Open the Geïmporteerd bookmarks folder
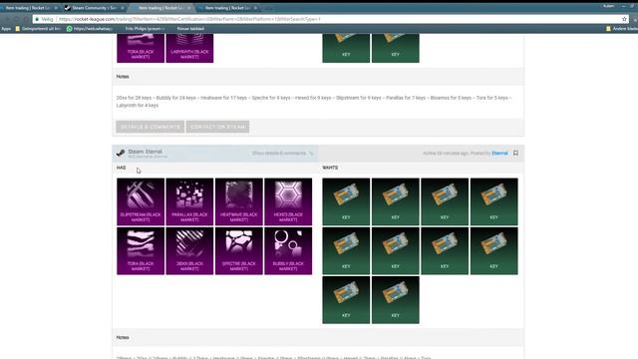 (38, 29)
